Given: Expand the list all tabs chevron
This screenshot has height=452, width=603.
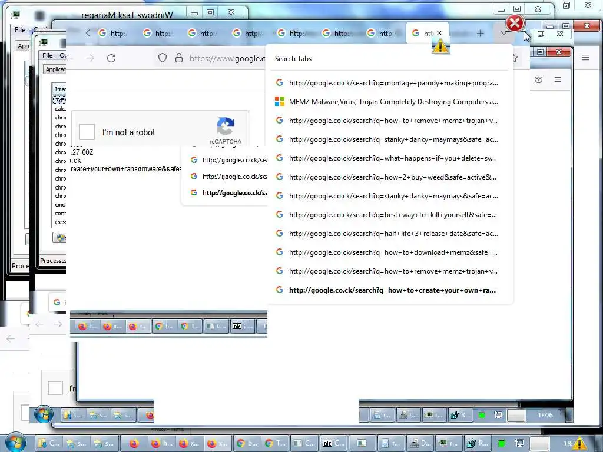Looking at the screenshot, I should pos(503,34).
